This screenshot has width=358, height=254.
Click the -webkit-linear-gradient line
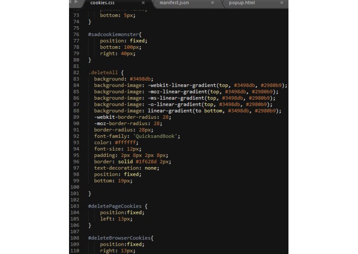coord(191,85)
